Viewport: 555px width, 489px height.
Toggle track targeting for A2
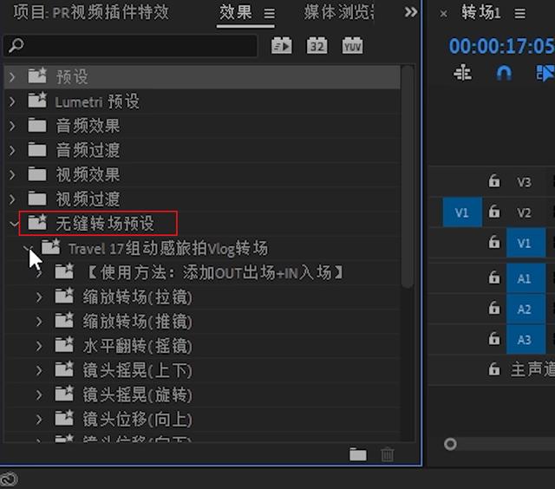pos(526,309)
